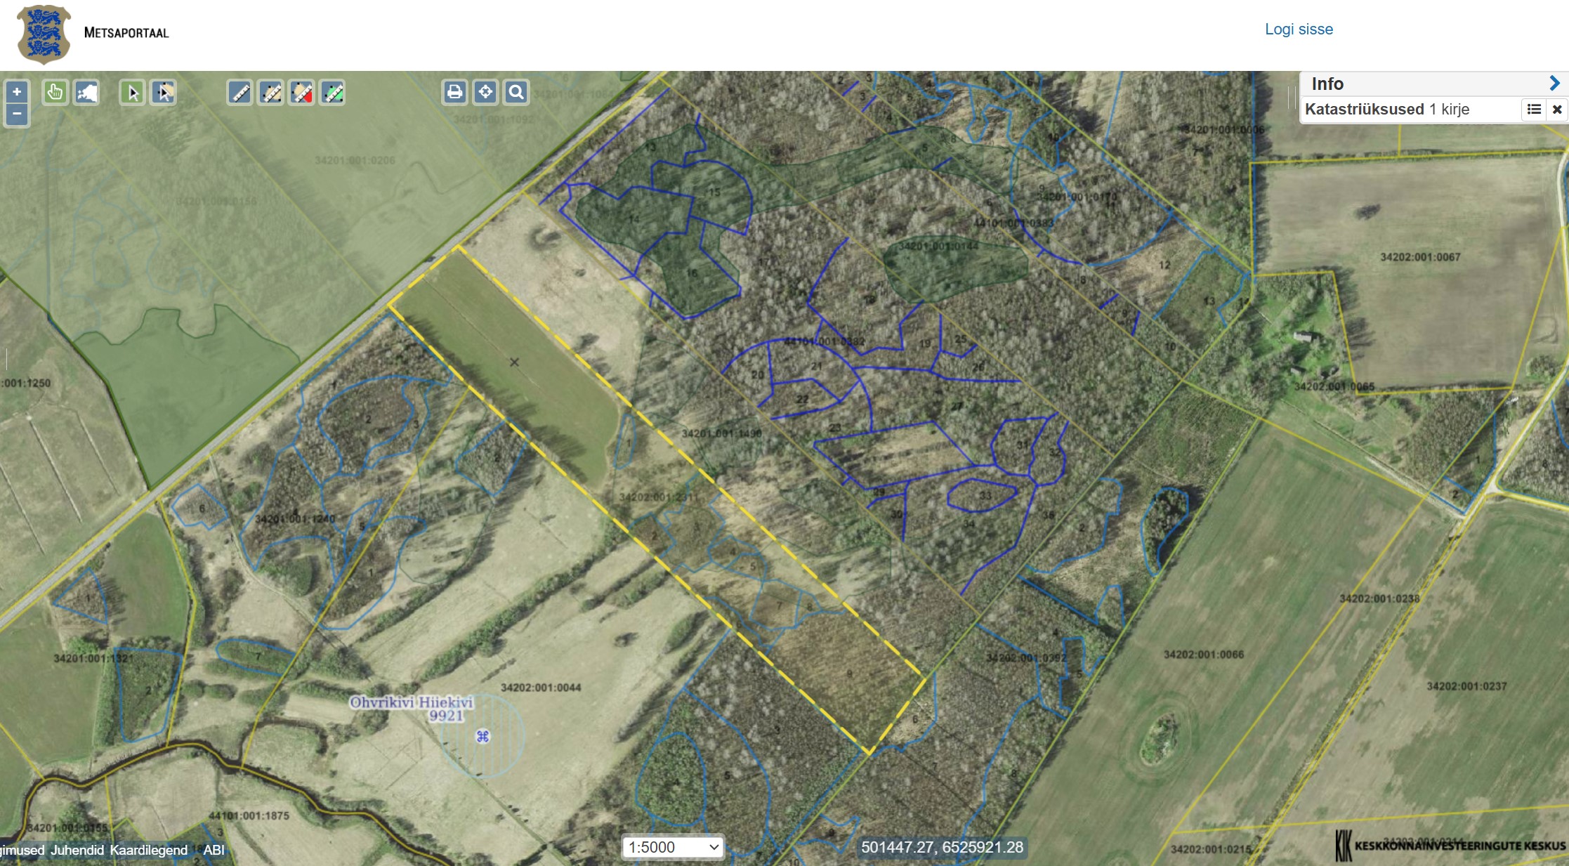Activate the polygon area measure tool
1569x866 pixels.
pyautogui.click(x=270, y=92)
